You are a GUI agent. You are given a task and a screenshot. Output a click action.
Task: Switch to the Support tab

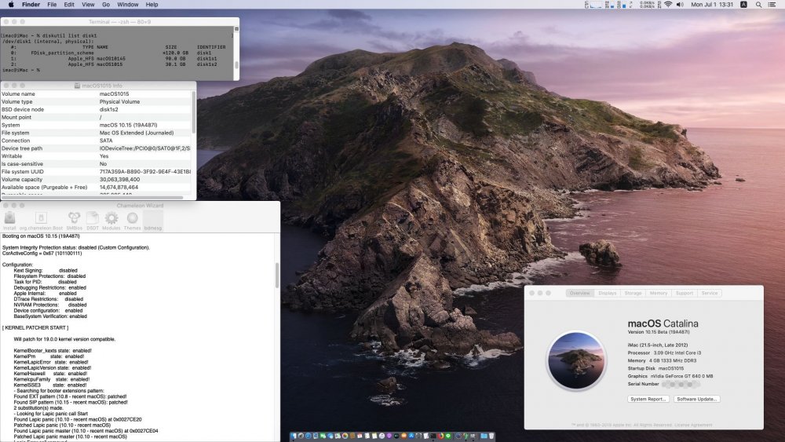[685, 293]
